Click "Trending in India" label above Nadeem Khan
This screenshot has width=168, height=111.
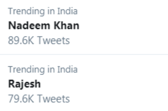43,11
